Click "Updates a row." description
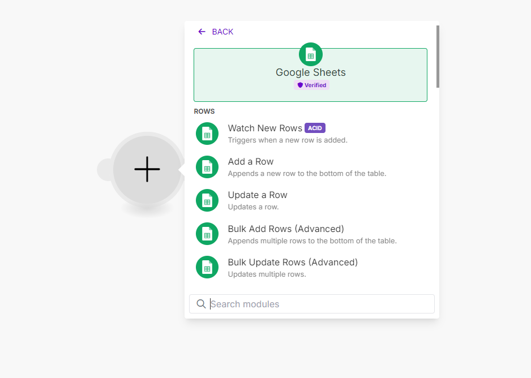Viewport: 531px width, 378px height. [x=253, y=207]
